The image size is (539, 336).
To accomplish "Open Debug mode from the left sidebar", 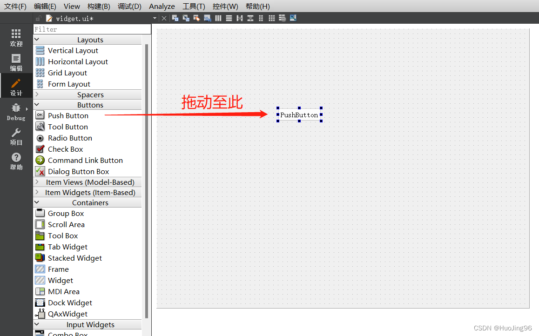I will point(16,113).
